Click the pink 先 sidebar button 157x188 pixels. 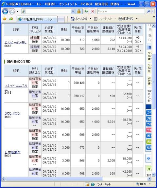[x=149, y=130]
